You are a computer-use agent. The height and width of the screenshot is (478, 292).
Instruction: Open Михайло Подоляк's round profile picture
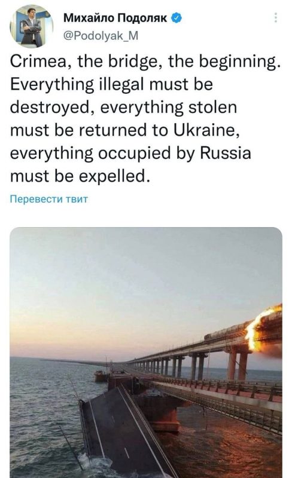[31, 26]
